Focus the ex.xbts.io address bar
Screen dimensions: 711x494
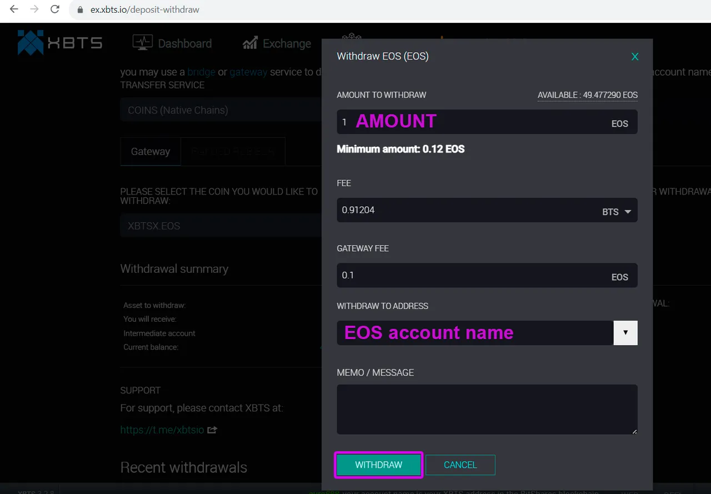coord(389,9)
